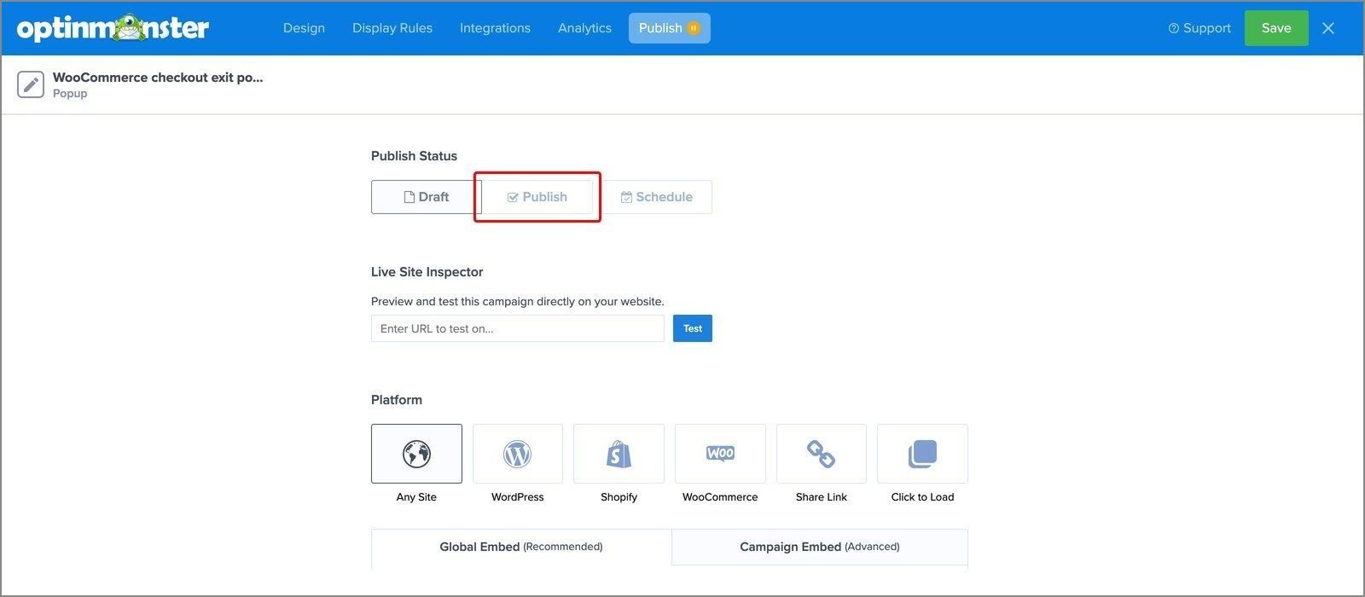Screen dimensions: 1365x597
Task: Go to the Integrations tab
Action: [x=495, y=28]
